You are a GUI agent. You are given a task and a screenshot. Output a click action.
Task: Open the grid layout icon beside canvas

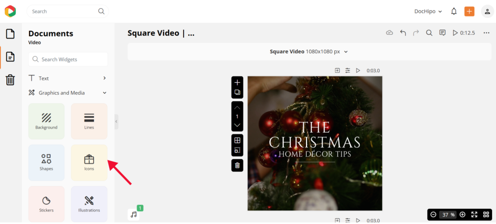237,140
